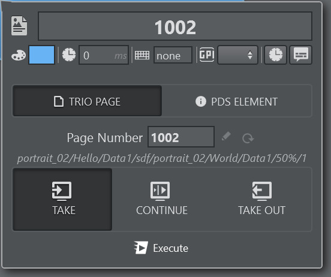
Task: Click the Page Number field showing 1002
Action: coord(181,137)
